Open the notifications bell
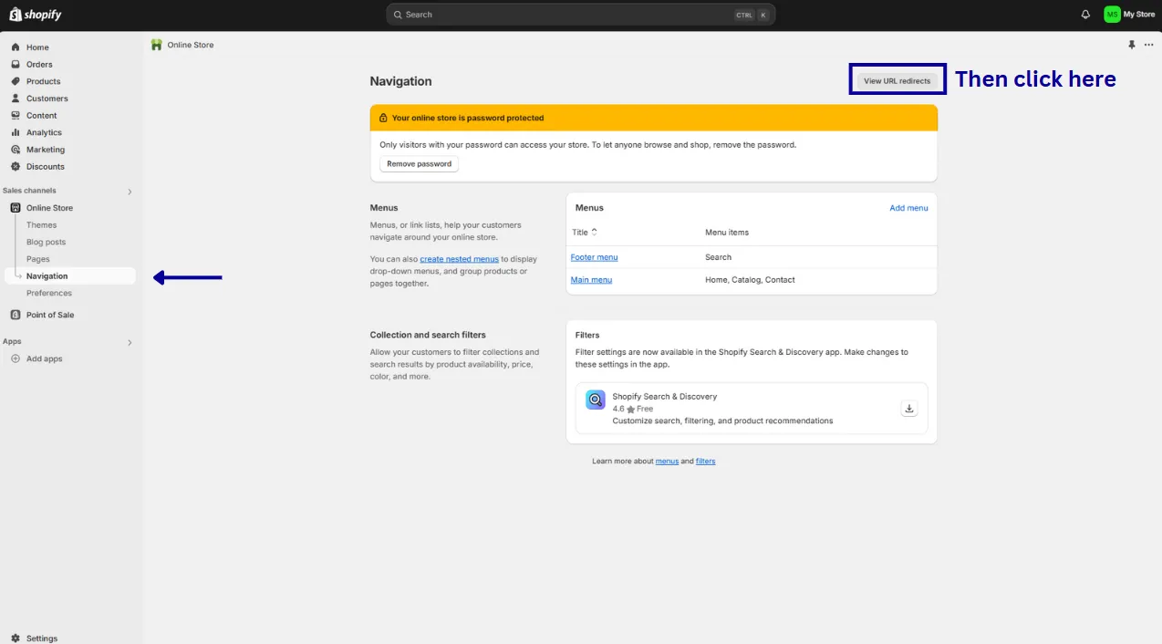 coord(1085,15)
